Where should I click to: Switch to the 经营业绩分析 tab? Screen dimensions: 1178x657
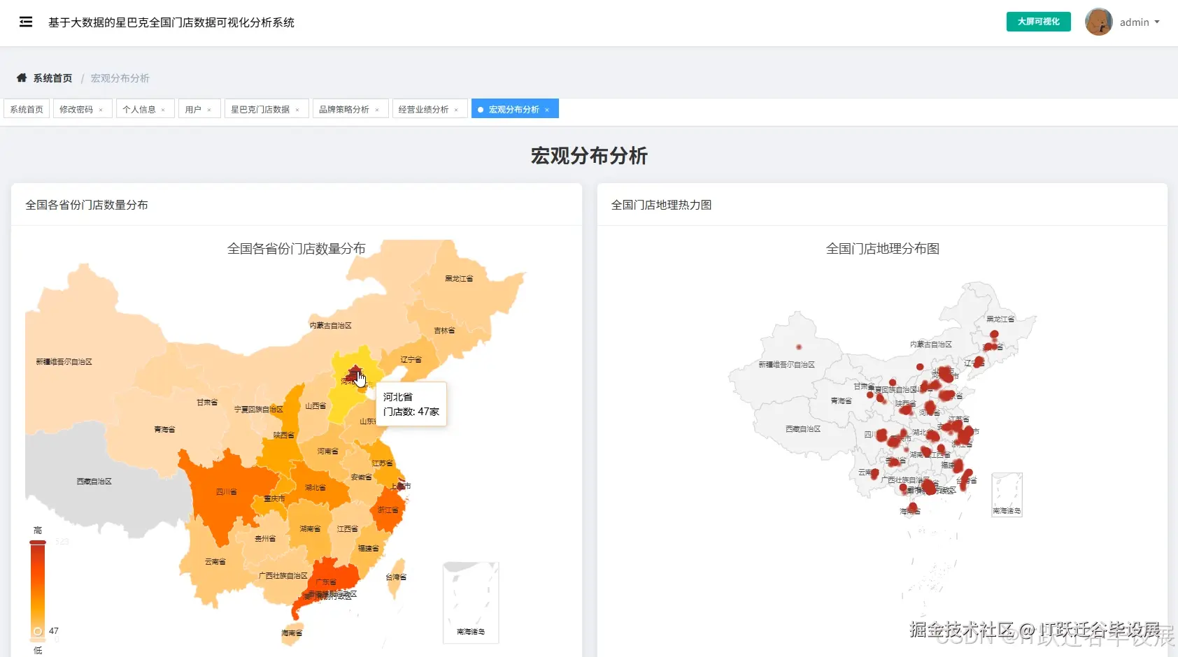tap(425, 109)
